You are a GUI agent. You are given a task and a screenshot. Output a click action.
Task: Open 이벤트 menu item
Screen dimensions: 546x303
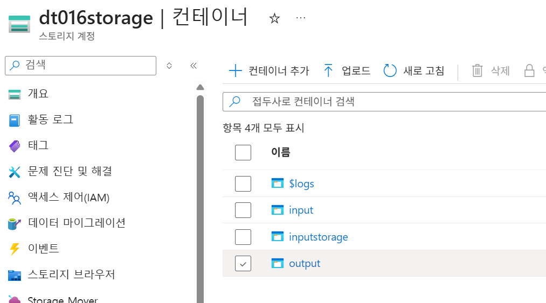(x=44, y=249)
